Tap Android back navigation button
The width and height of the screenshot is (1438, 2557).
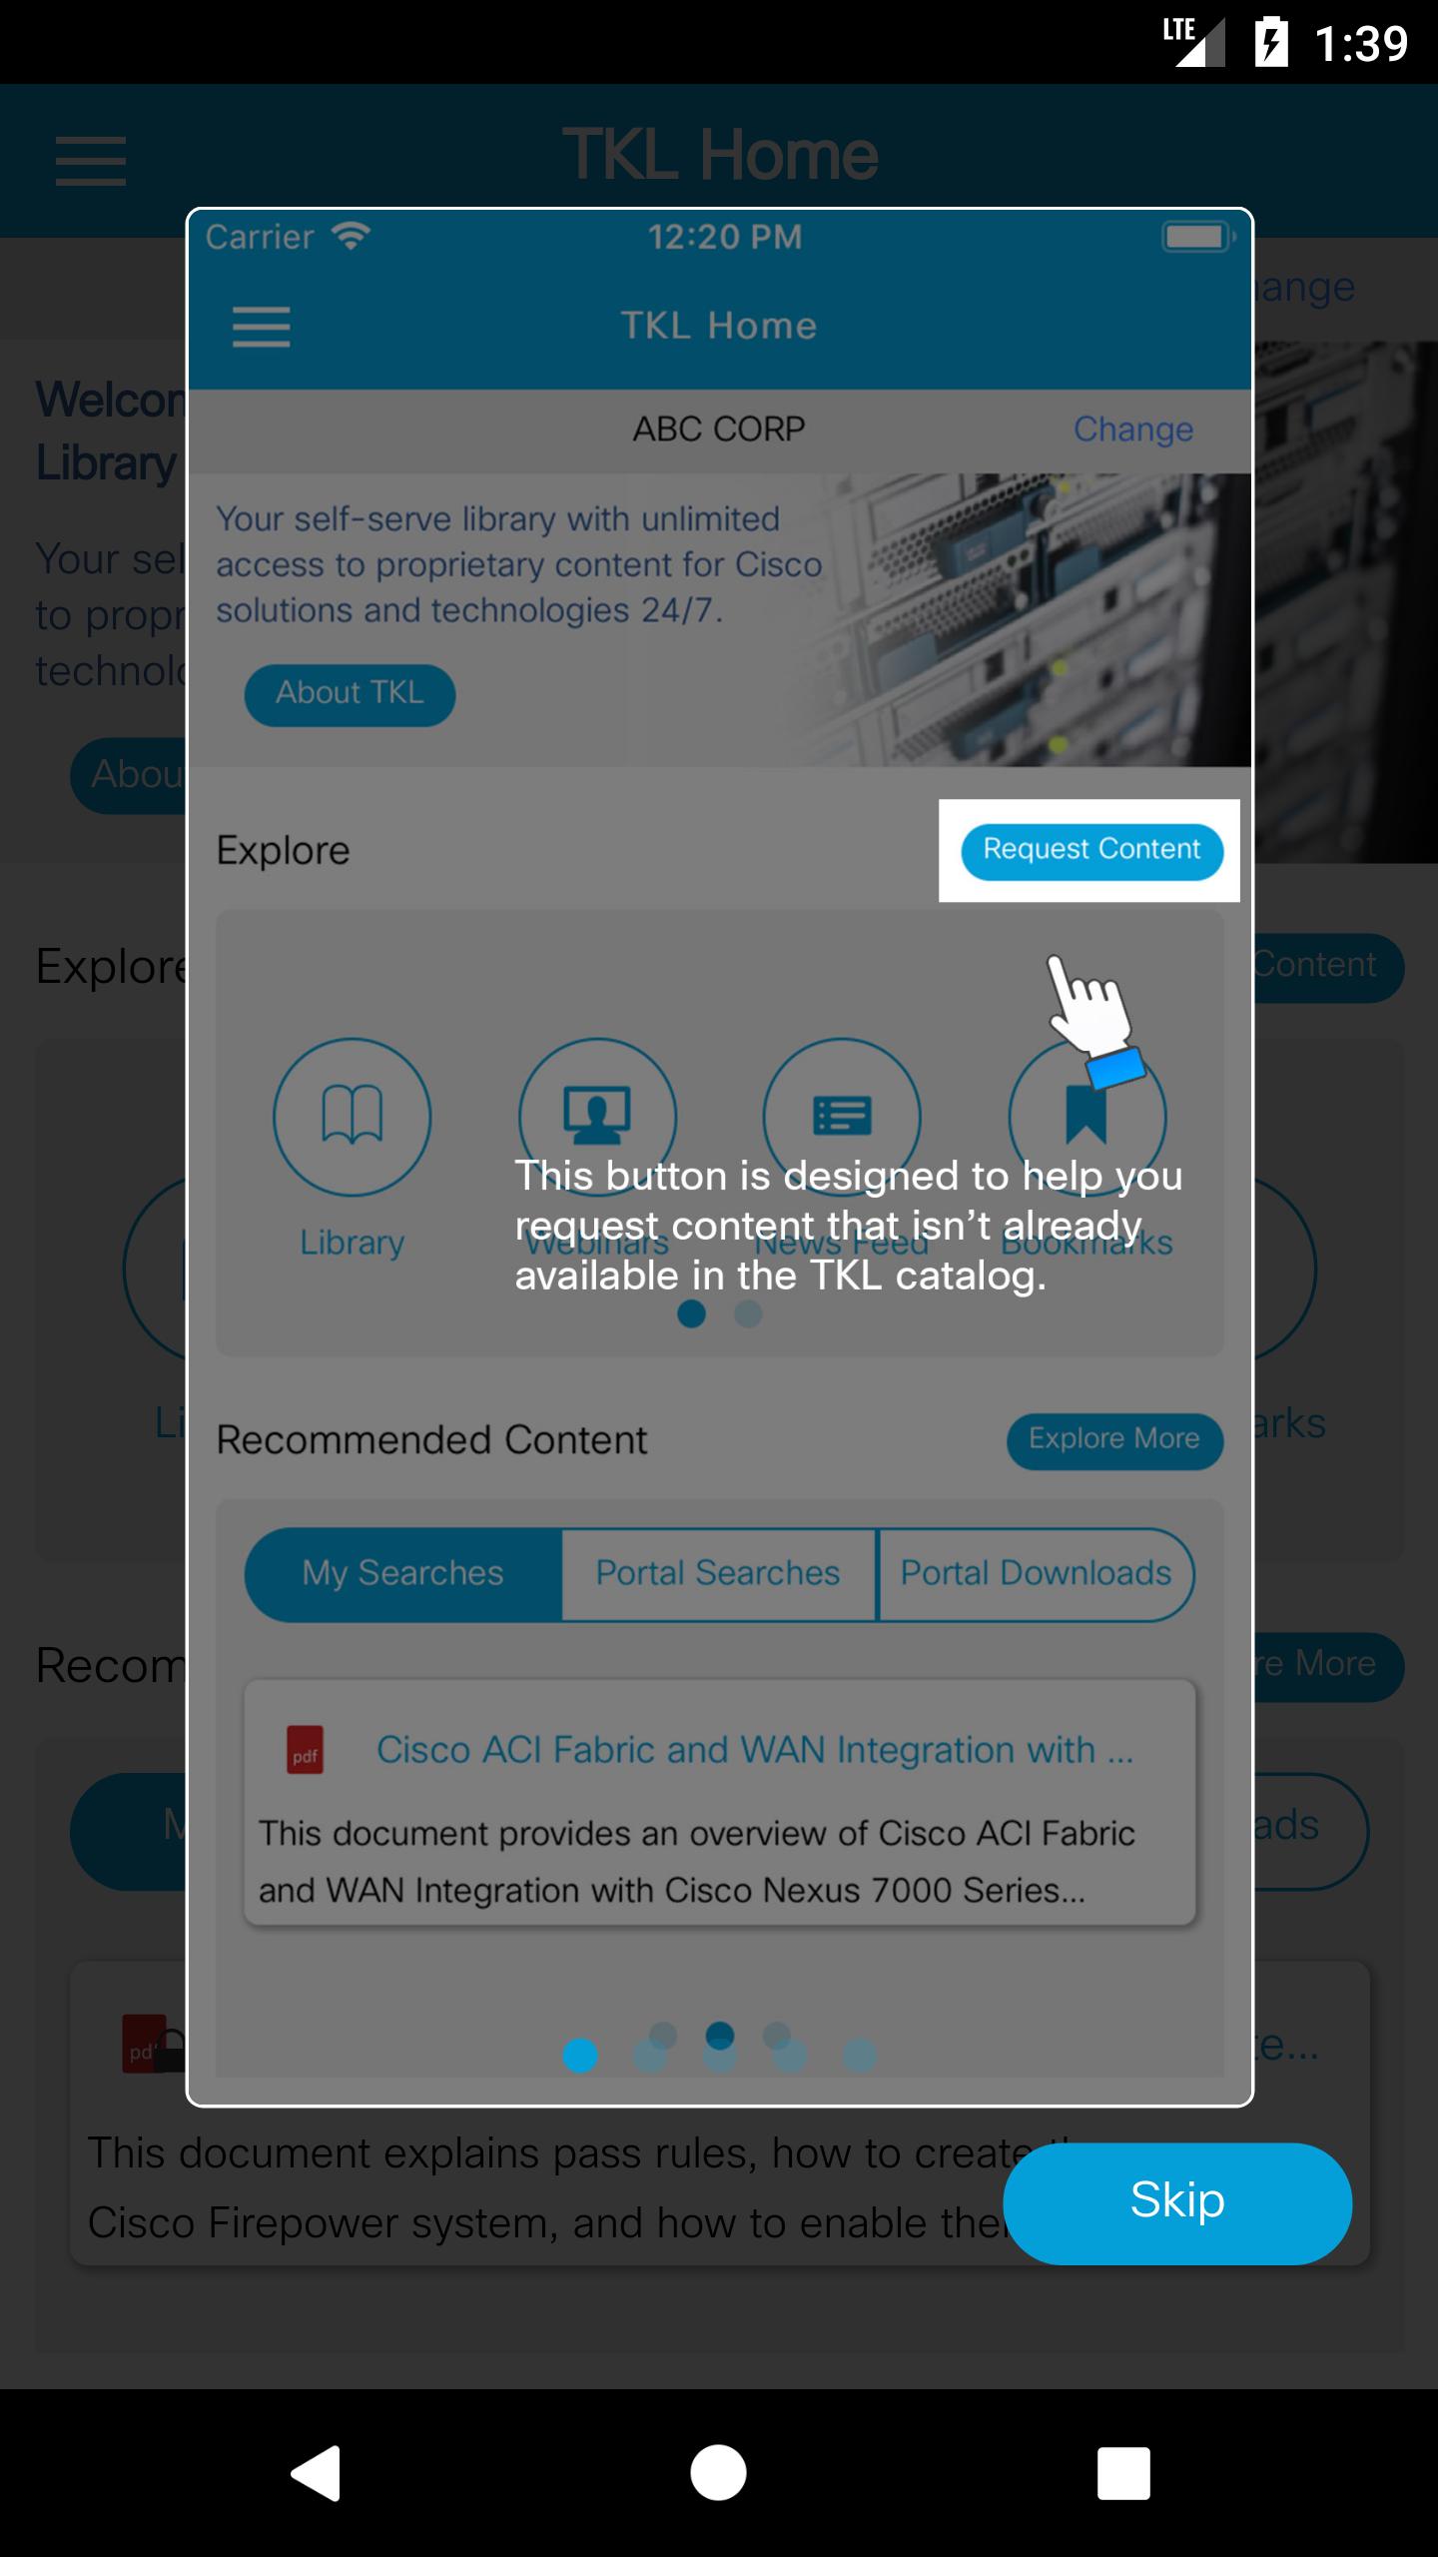[316, 2473]
